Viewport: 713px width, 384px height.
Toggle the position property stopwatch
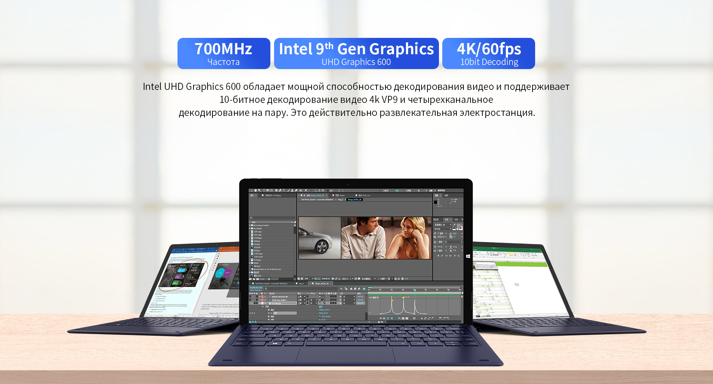click(269, 313)
